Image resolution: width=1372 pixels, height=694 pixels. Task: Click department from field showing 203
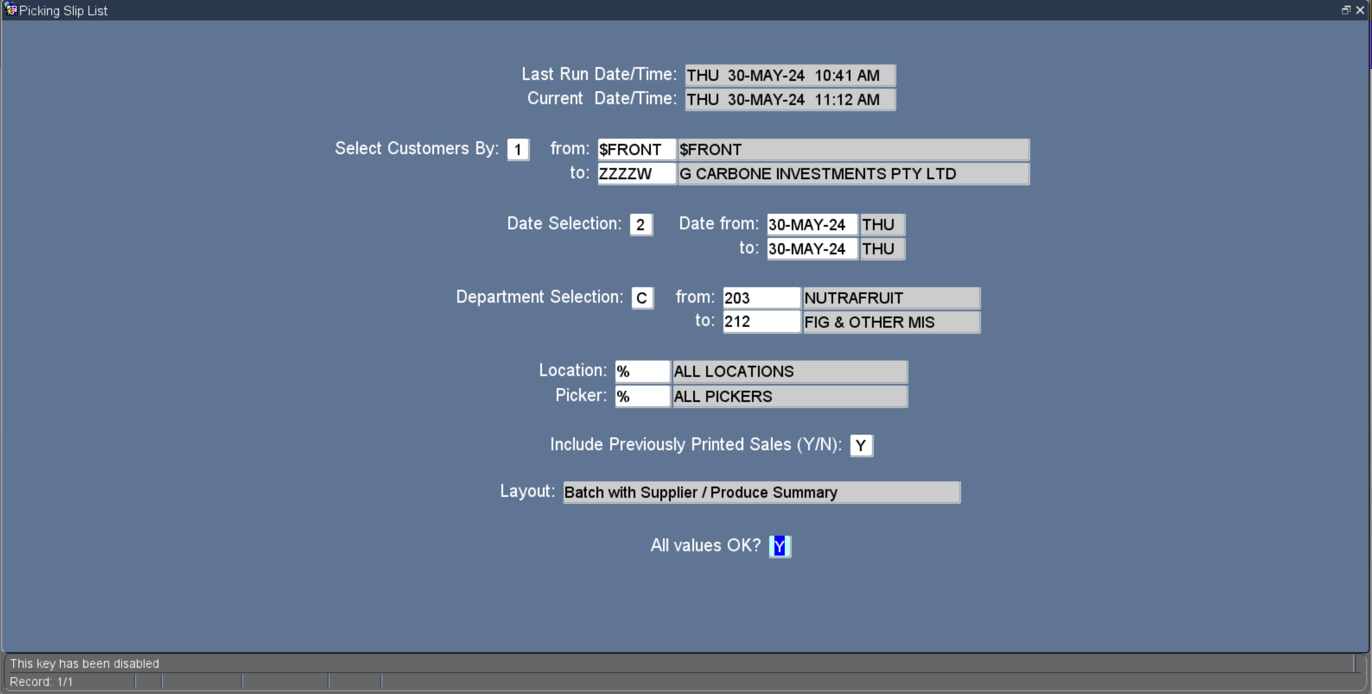click(761, 298)
